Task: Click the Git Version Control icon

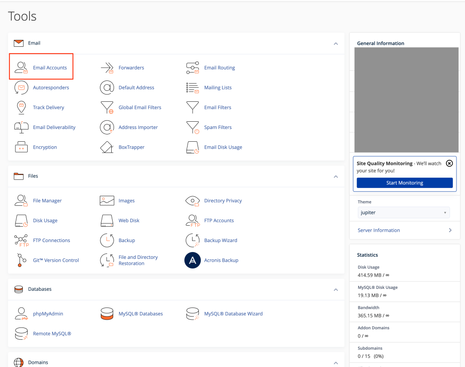Action: (x=21, y=260)
